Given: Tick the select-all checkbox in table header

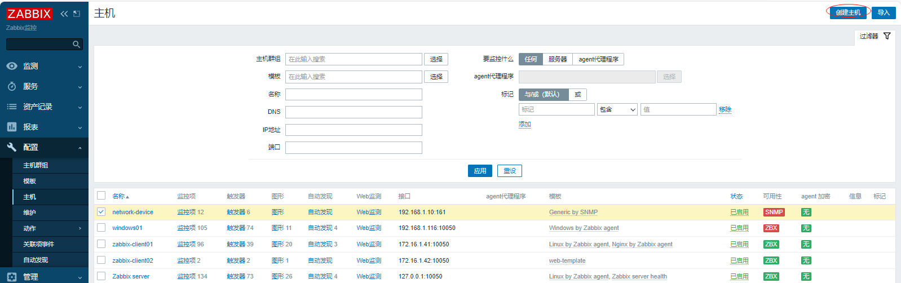Looking at the screenshot, I should click(x=101, y=196).
